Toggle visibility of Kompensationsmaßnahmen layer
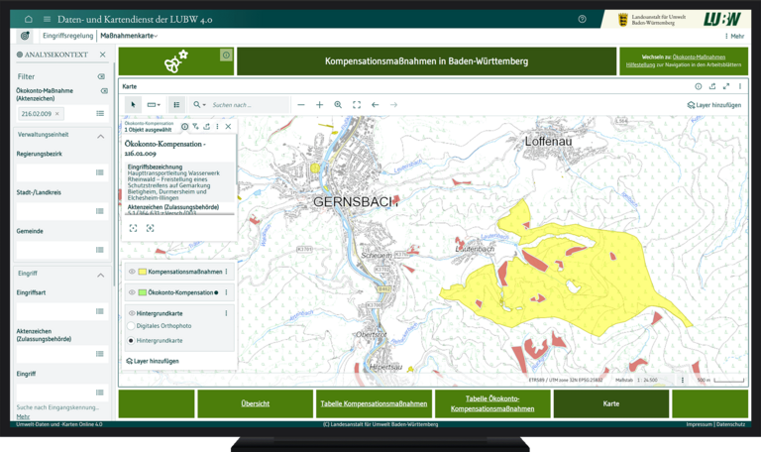This screenshot has height=452, width=761. click(x=131, y=272)
